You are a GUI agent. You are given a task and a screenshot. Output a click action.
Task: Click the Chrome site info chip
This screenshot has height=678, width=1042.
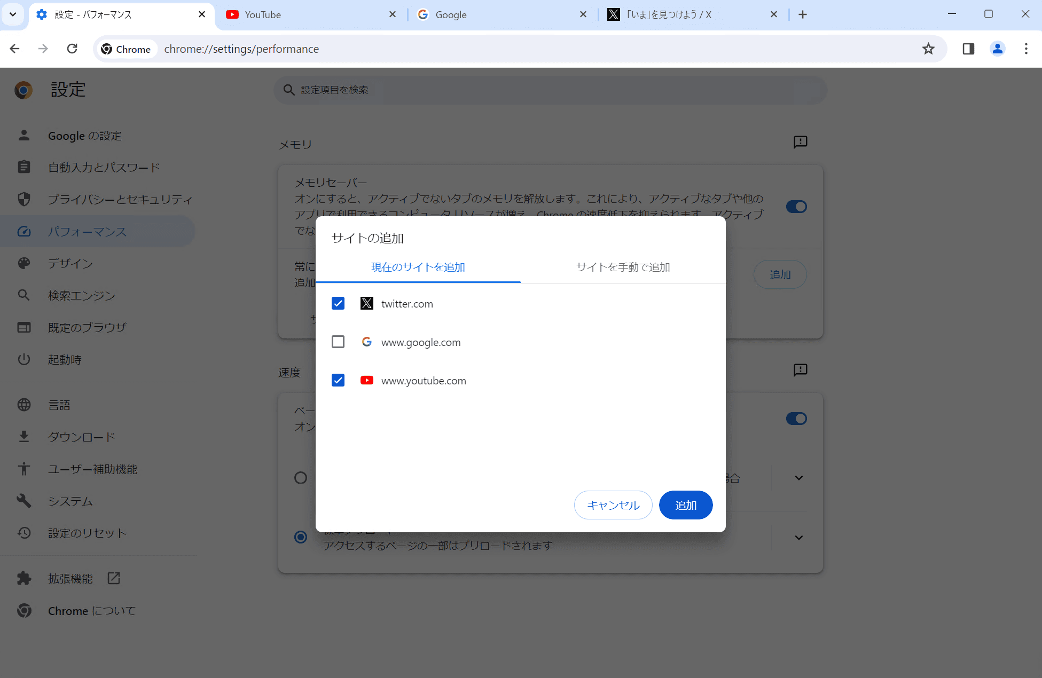[126, 49]
